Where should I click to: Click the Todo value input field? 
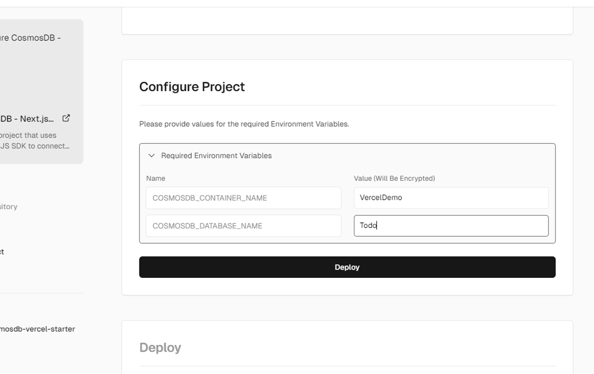tap(451, 226)
